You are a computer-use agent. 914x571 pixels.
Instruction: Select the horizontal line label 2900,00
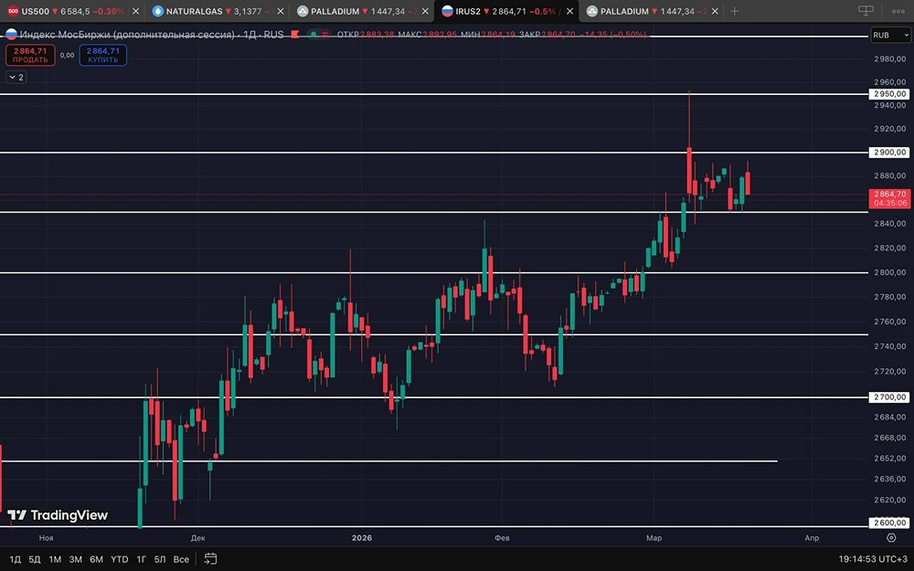(x=889, y=152)
